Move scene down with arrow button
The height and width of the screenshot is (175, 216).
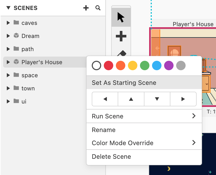(157, 99)
